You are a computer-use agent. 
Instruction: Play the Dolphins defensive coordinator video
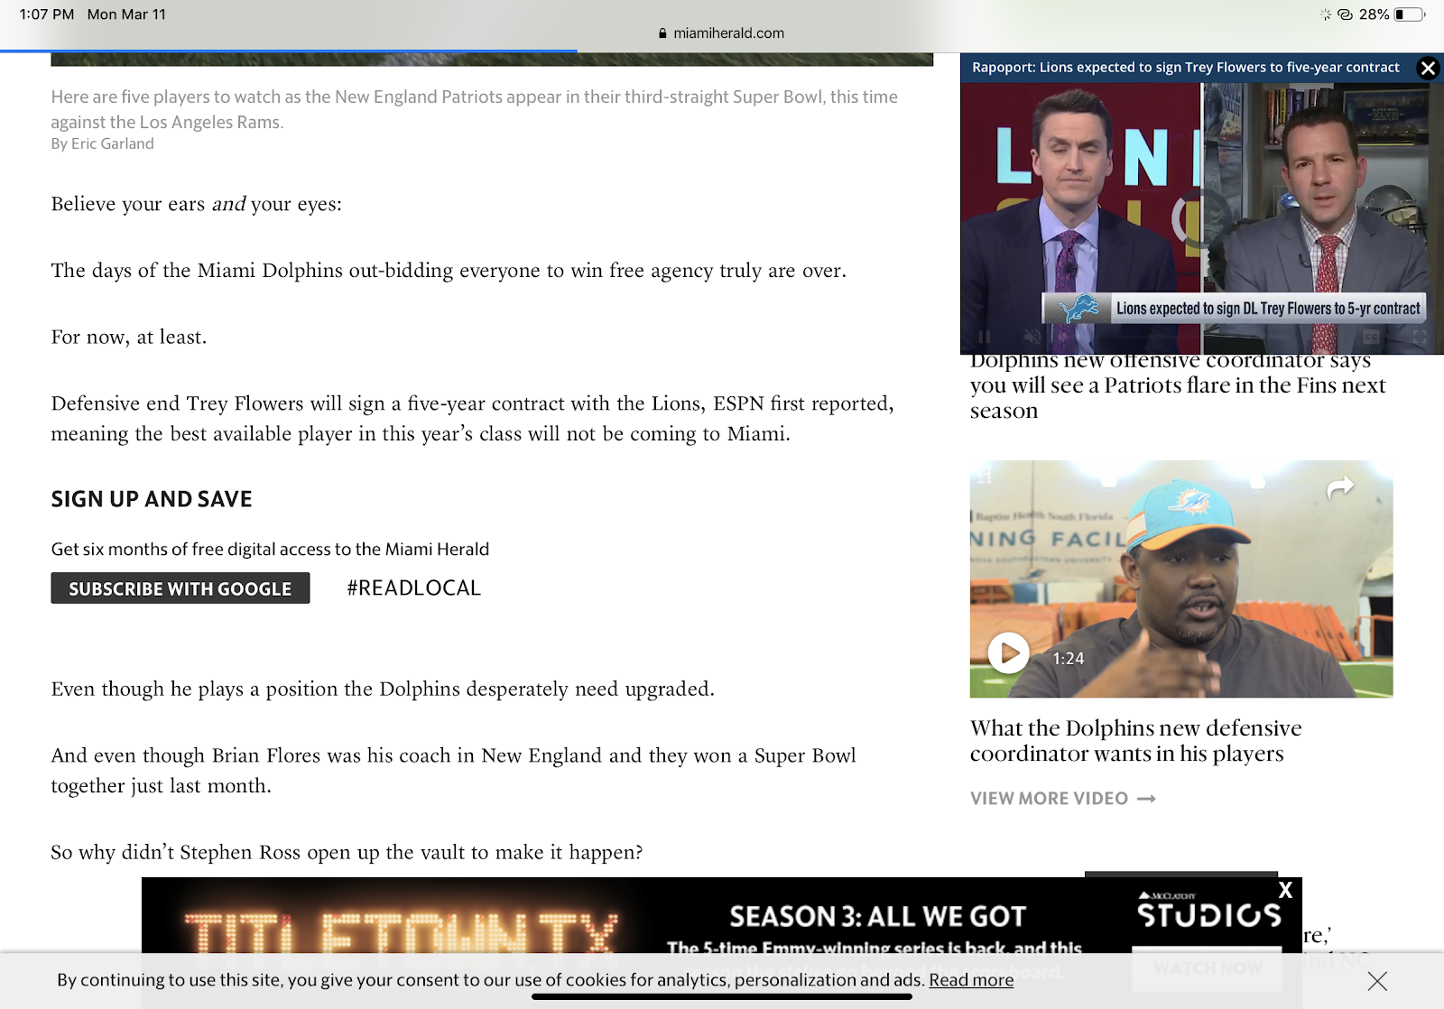click(x=1008, y=652)
